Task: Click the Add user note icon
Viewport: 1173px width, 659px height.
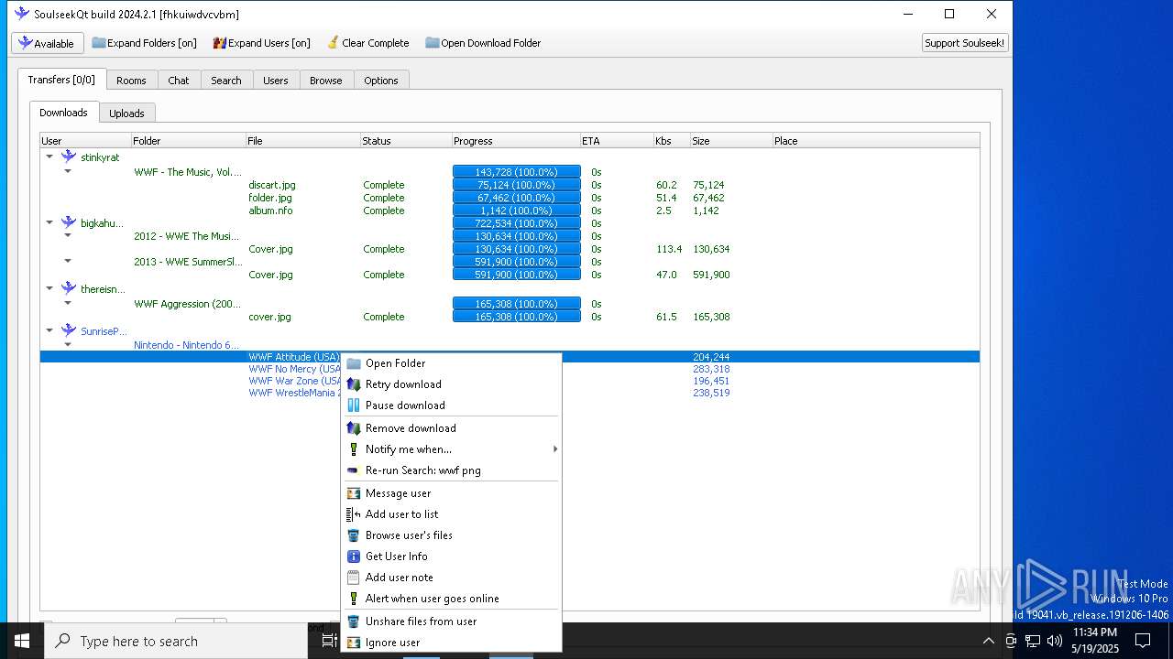Action: [354, 578]
